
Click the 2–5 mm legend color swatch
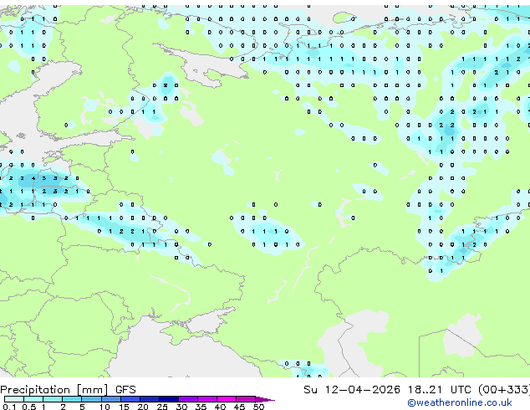click(x=72, y=399)
